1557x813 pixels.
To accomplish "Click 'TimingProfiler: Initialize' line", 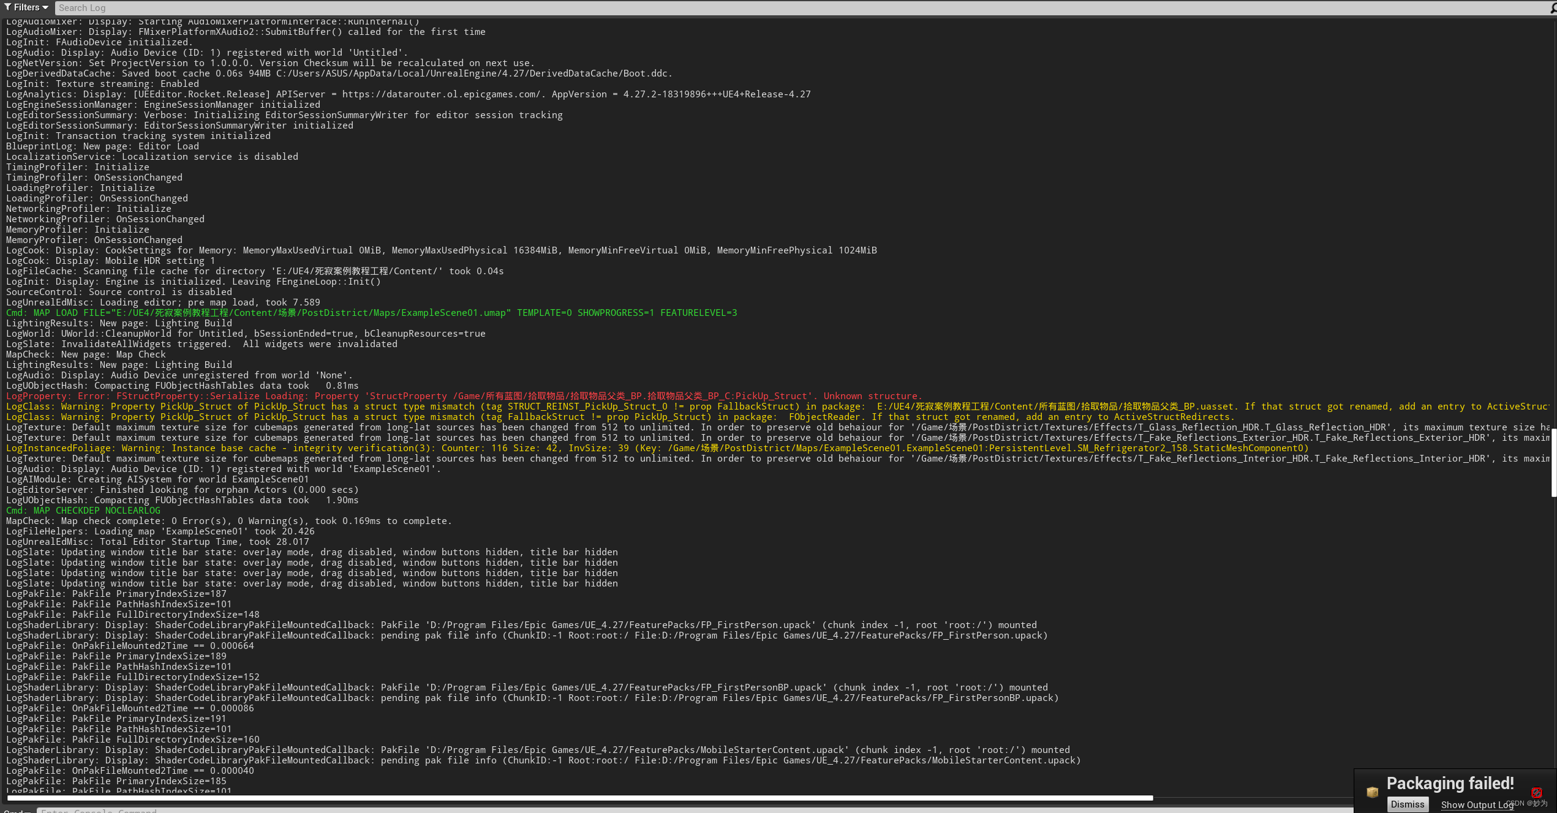I will (78, 167).
